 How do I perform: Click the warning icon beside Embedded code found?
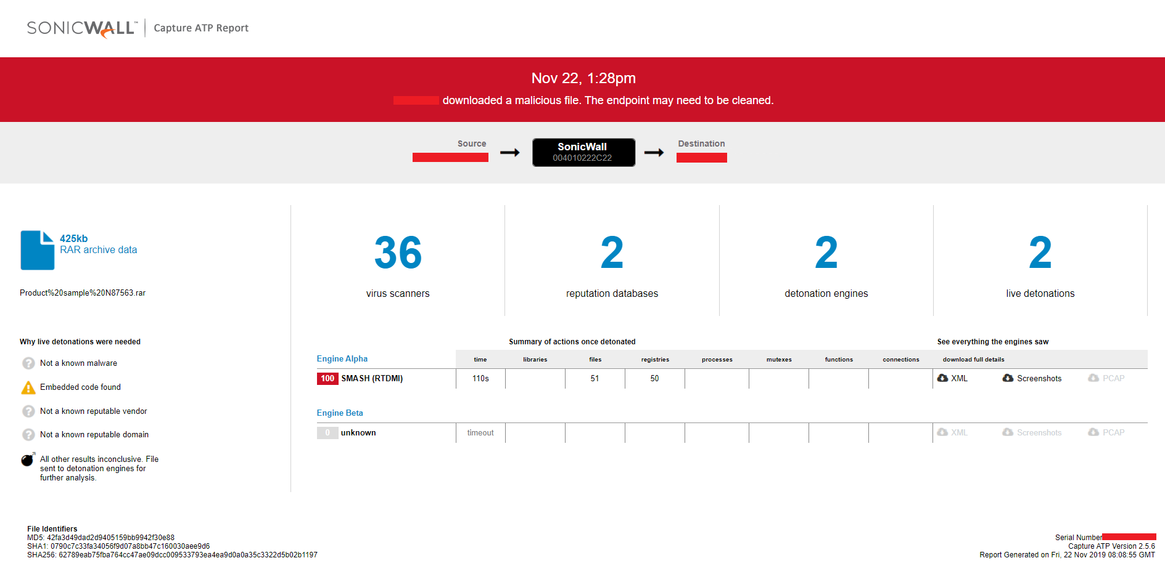pyautogui.click(x=28, y=387)
